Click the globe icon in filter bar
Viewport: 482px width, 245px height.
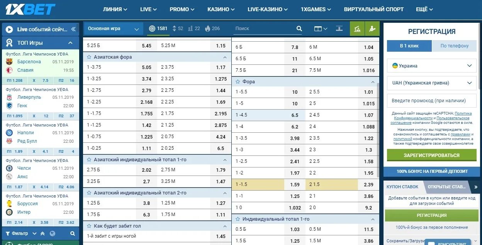(x=53, y=233)
